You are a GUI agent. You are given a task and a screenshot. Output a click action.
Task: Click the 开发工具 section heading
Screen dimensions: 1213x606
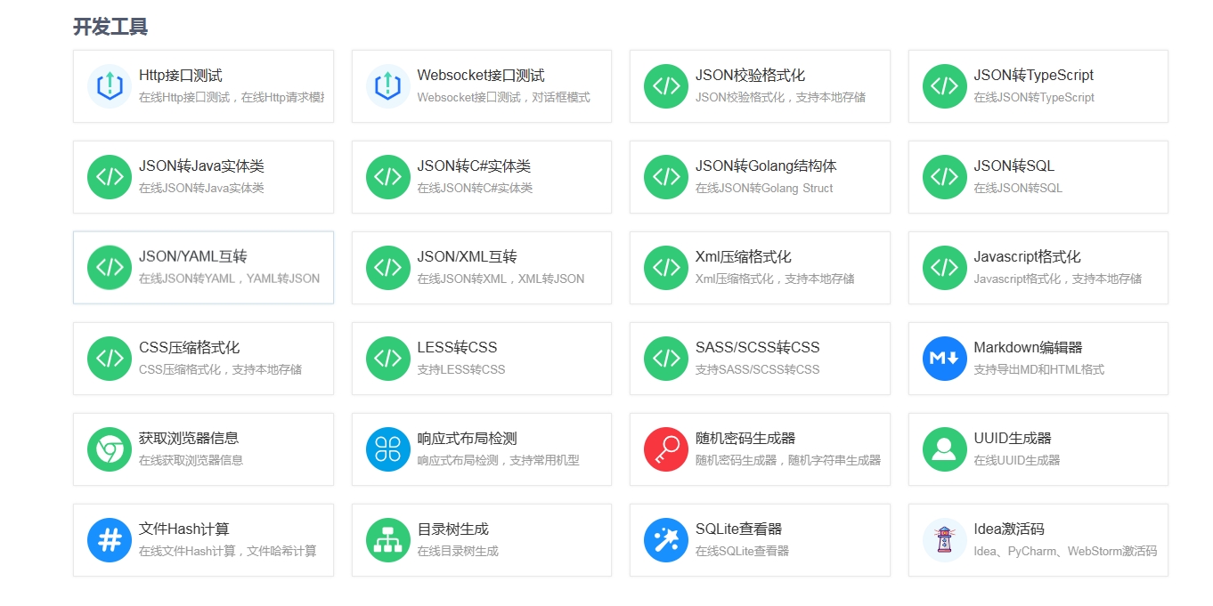tap(110, 27)
